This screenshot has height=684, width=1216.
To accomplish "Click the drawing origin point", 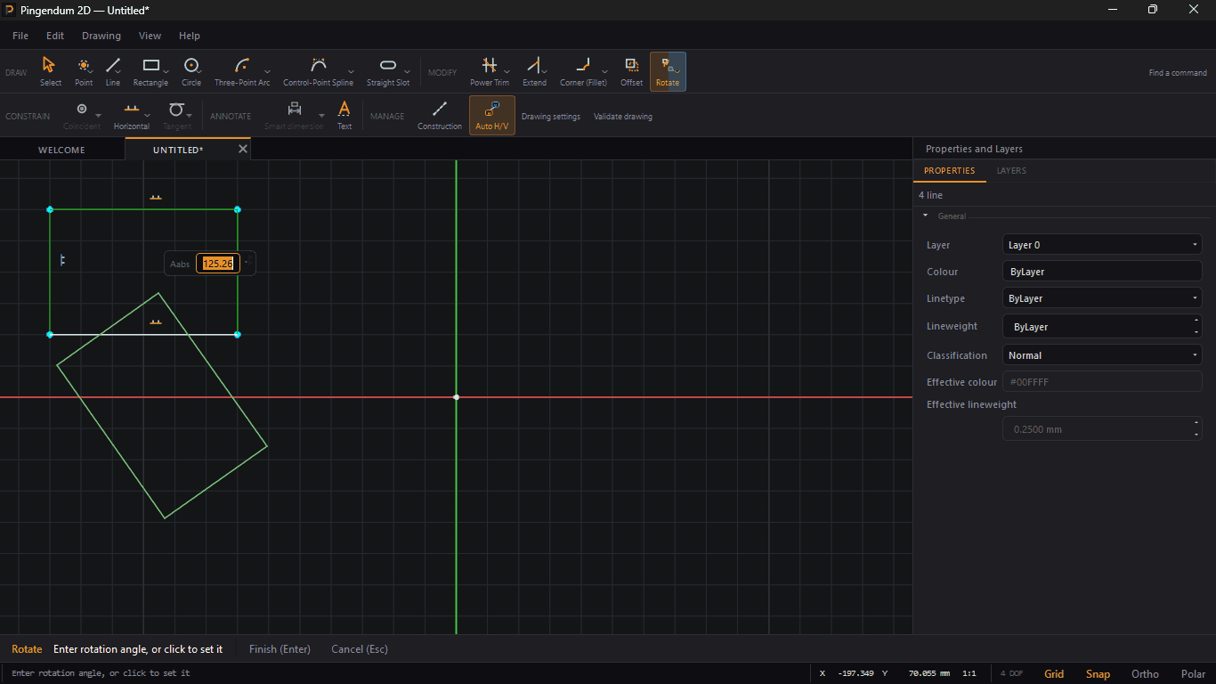I will pos(456,397).
